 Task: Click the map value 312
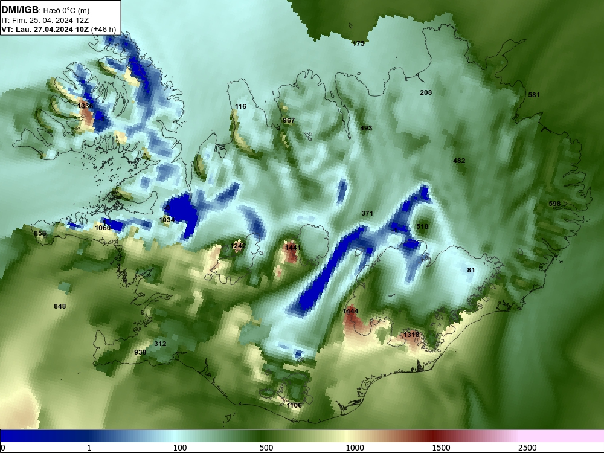pyautogui.click(x=160, y=344)
